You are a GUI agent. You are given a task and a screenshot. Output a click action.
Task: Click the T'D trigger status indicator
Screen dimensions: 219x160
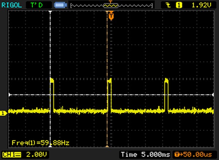click(36, 5)
